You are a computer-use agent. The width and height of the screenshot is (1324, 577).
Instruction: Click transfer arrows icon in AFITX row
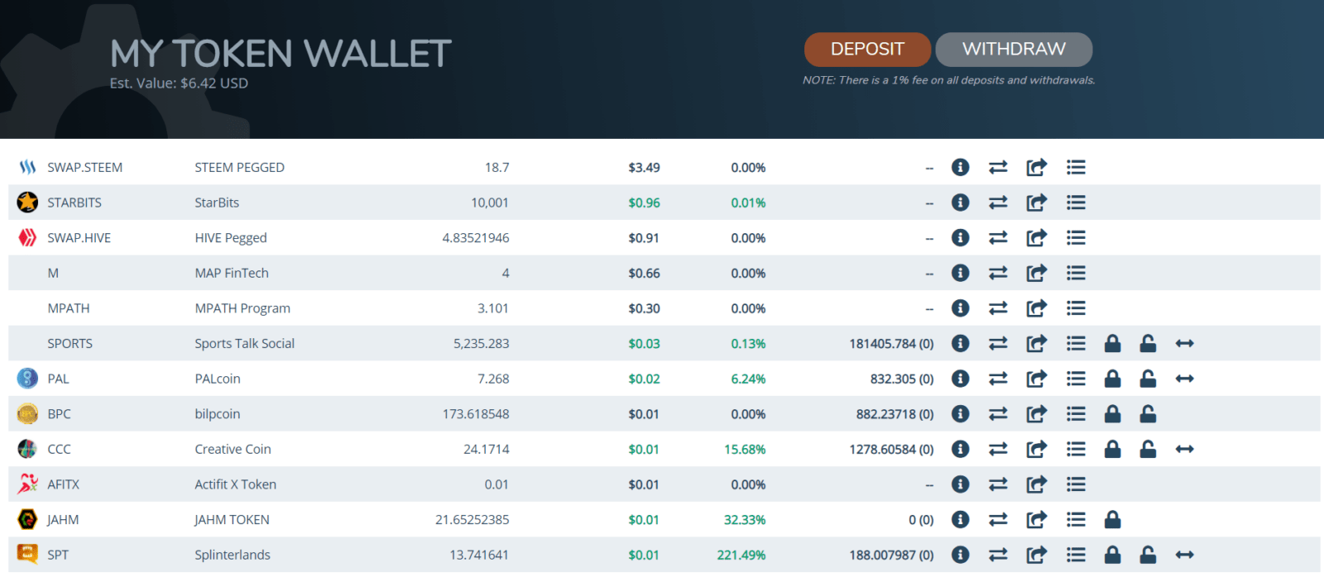pyautogui.click(x=998, y=484)
